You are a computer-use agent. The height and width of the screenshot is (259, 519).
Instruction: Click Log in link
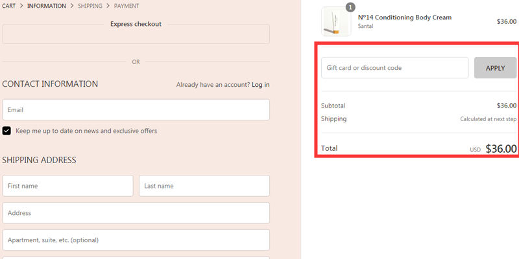pos(261,85)
